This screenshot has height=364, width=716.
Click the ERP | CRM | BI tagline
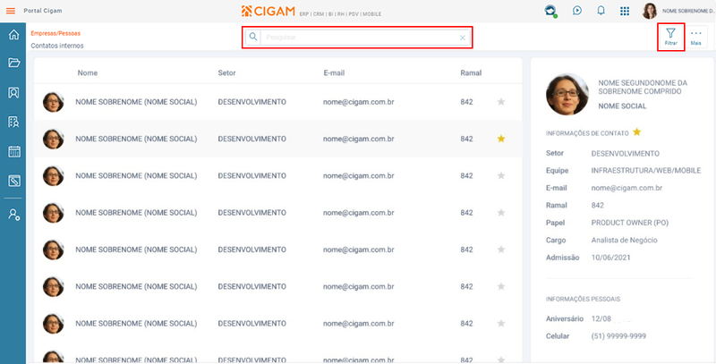[x=340, y=14]
